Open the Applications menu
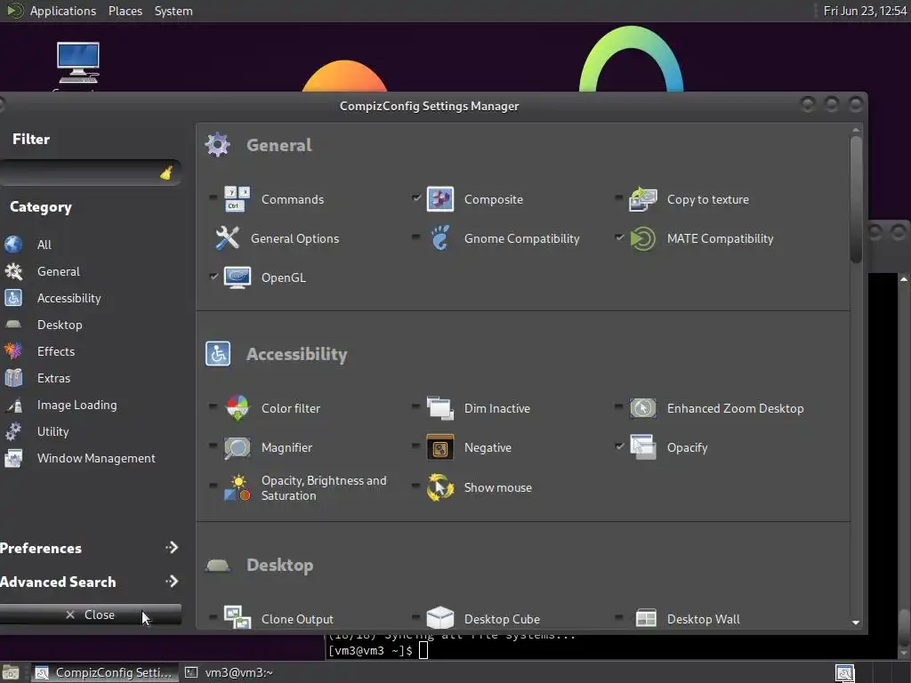The image size is (911, 683). [63, 11]
